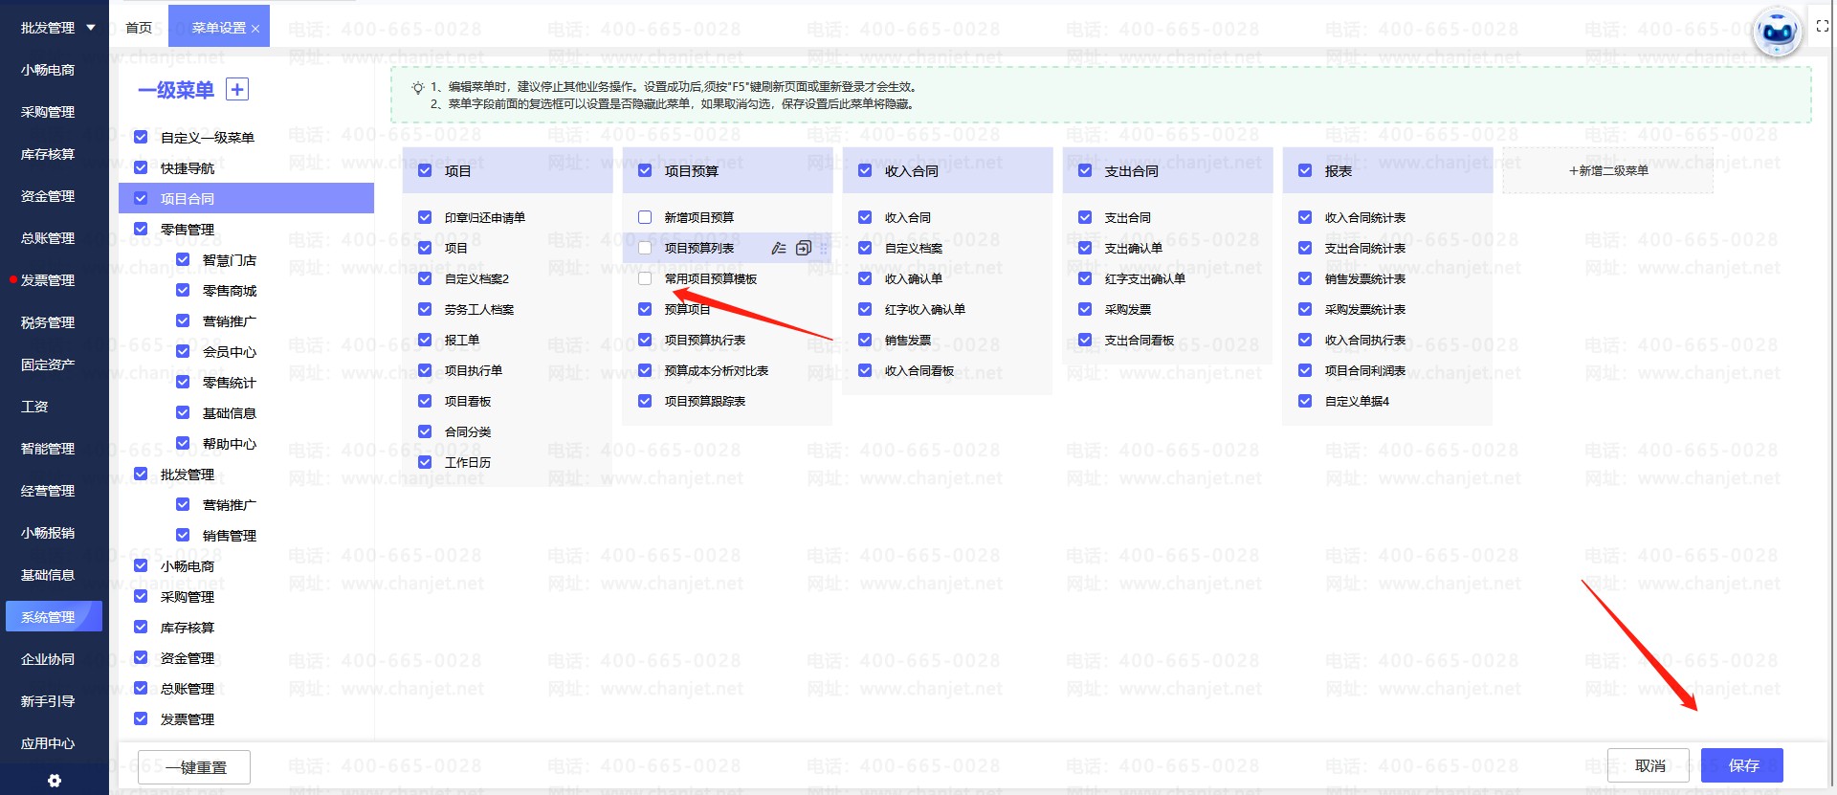
Task: Open 库存核算 in the dark sidebar
Action: [48, 154]
